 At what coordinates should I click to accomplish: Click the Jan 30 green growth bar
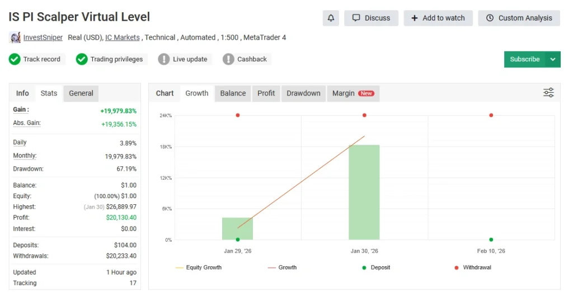[364, 193]
